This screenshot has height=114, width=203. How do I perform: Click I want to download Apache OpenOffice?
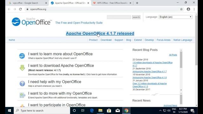pos(61,66)
